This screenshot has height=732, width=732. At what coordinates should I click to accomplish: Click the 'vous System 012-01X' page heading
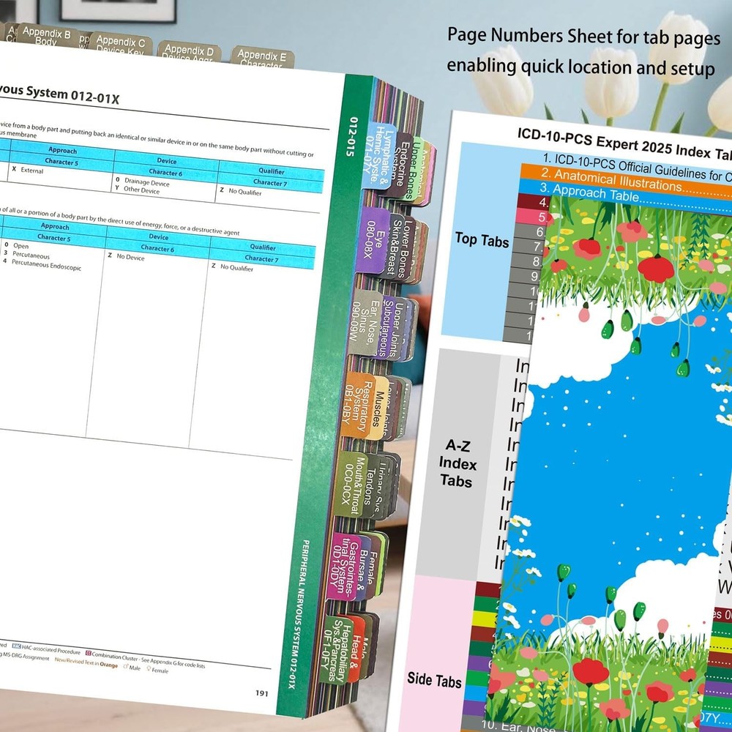tap(59, 93)
